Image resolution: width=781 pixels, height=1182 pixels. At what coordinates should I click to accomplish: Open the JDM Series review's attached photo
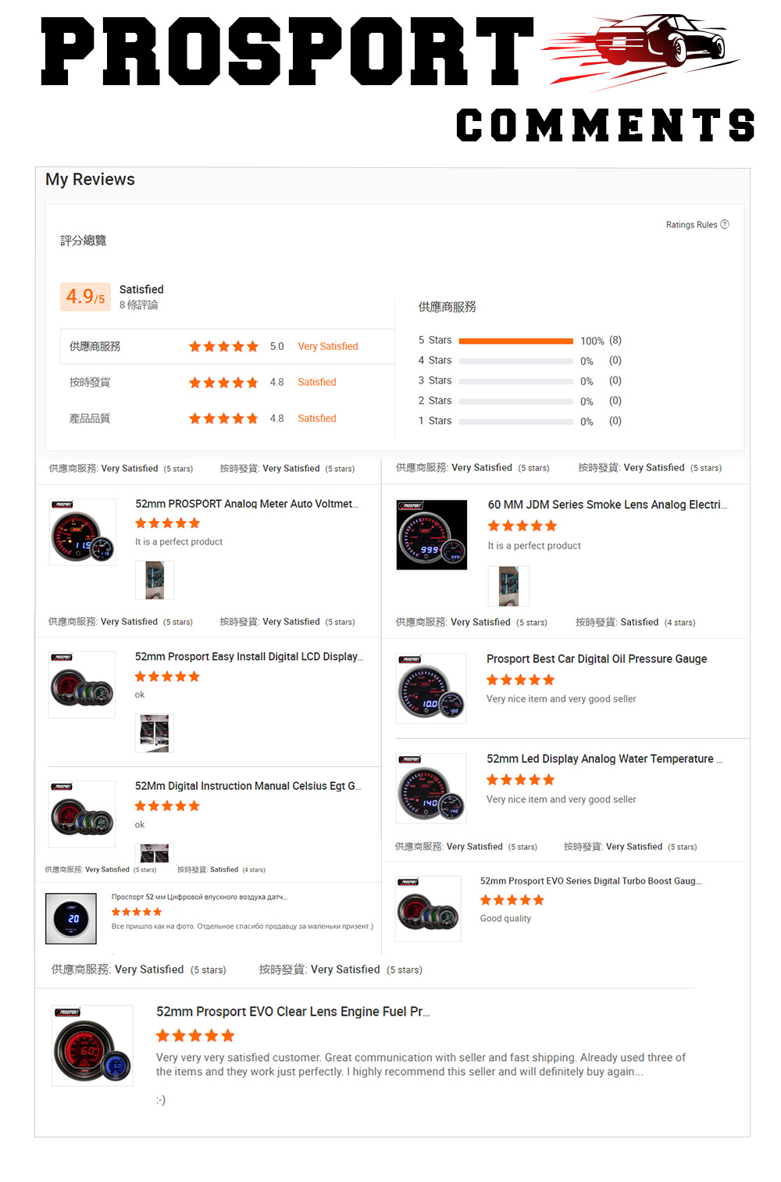coord(508,586)
